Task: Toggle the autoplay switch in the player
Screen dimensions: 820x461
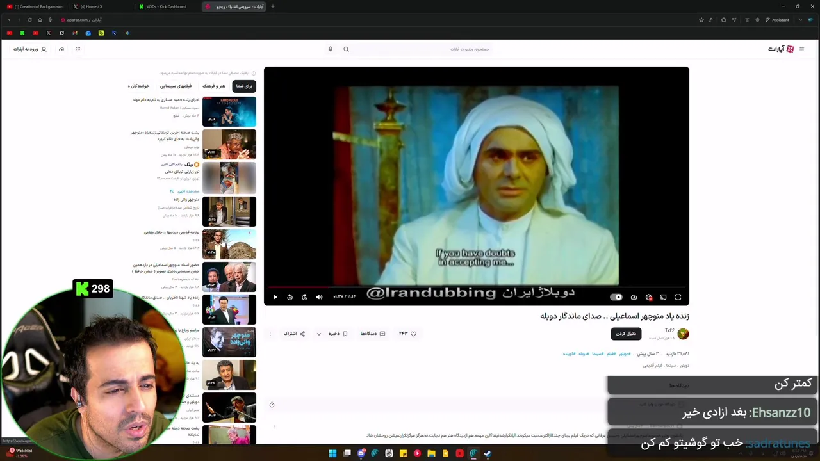Action: pos(616,297)
